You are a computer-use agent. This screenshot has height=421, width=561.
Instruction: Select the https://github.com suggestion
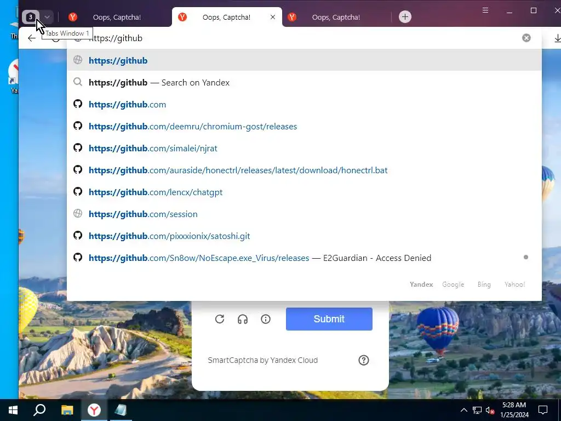(304, 104)
